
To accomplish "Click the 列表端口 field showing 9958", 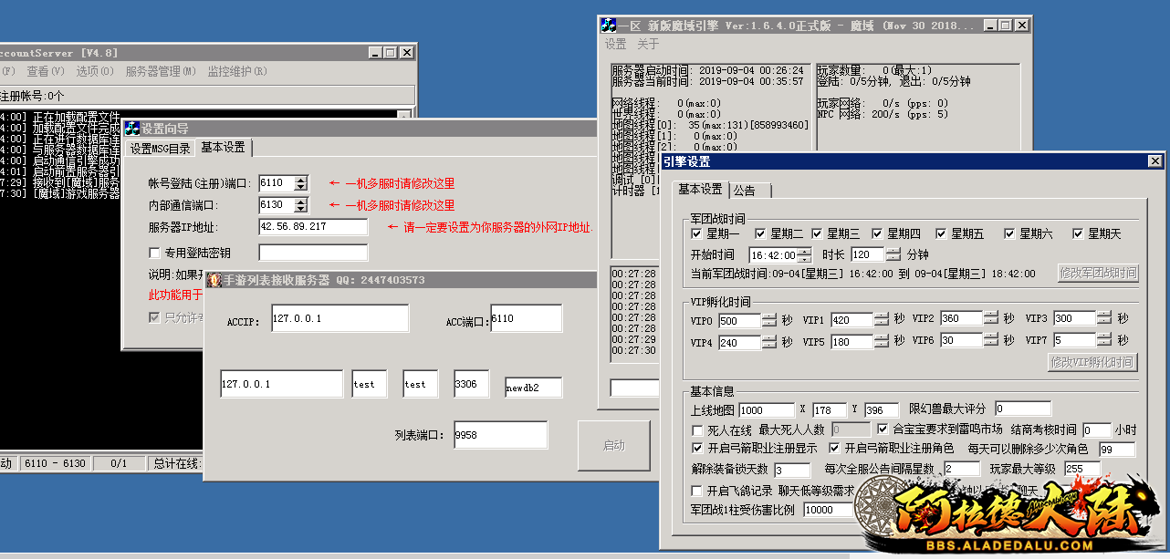I will tap(500, 435).
